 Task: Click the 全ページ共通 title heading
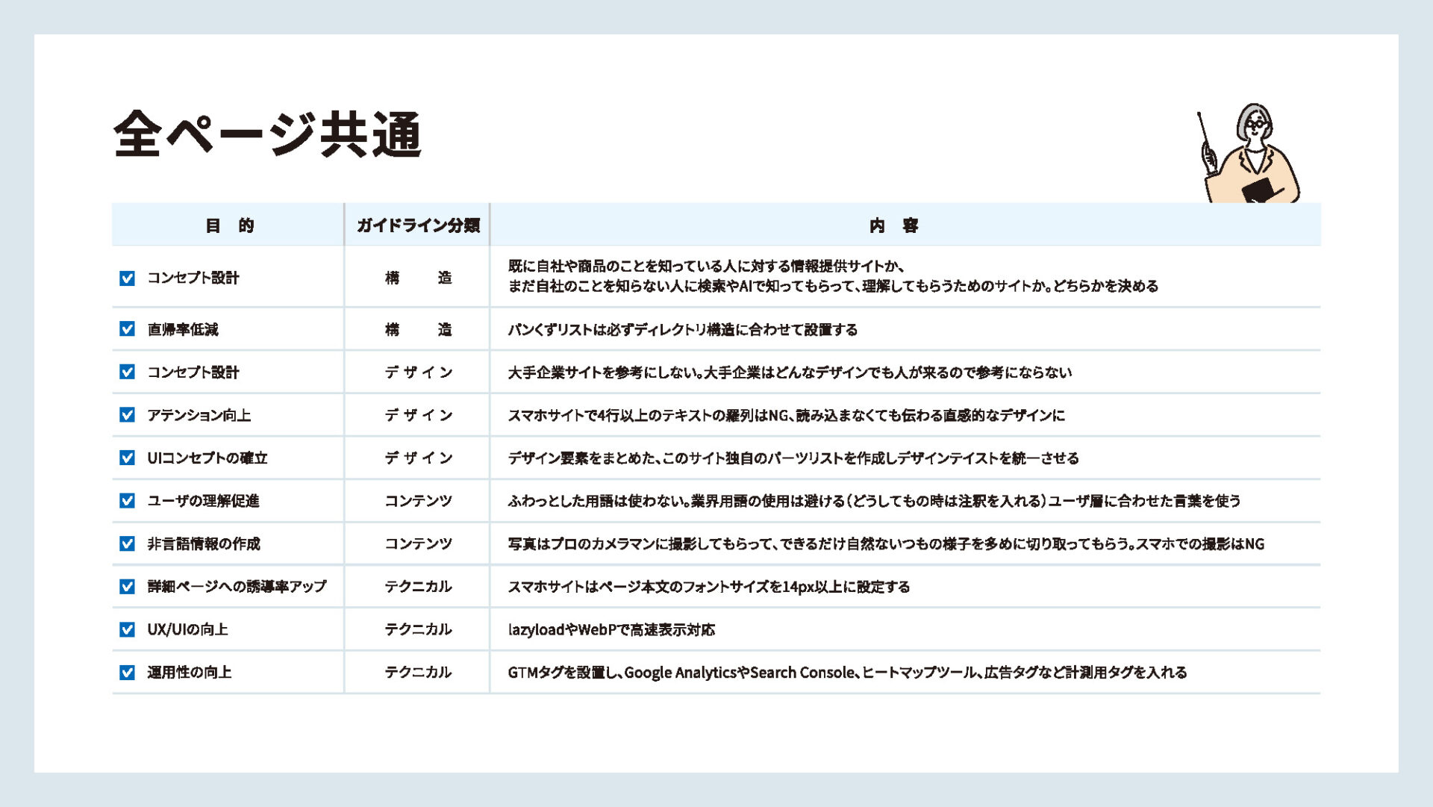267,134
